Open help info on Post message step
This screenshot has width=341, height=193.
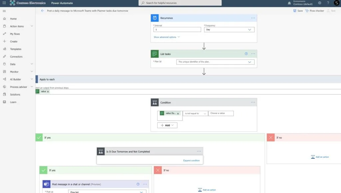(x=138, y=184)
